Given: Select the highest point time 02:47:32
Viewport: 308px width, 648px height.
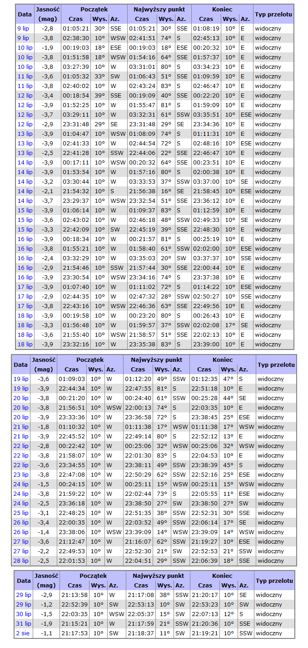Looking at the screenshot, I should pyautogui.click(x=142, y=296).
